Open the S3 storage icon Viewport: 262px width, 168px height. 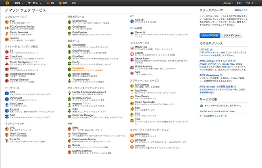pyautogui.click(x=7, y=52)
